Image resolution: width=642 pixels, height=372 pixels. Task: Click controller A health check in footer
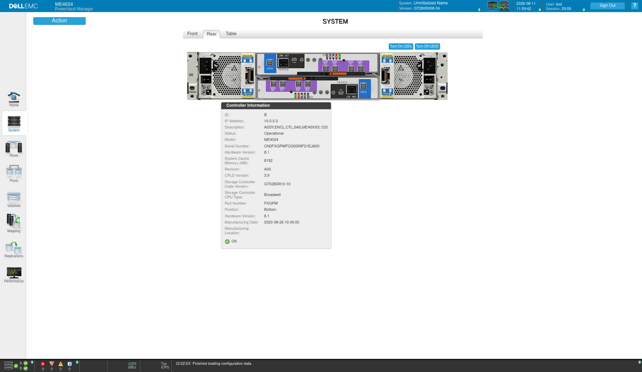tap(25, 363)
